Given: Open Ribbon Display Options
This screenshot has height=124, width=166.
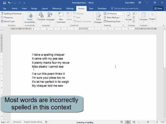Looking at the screenshot, I should click(140, 3).
